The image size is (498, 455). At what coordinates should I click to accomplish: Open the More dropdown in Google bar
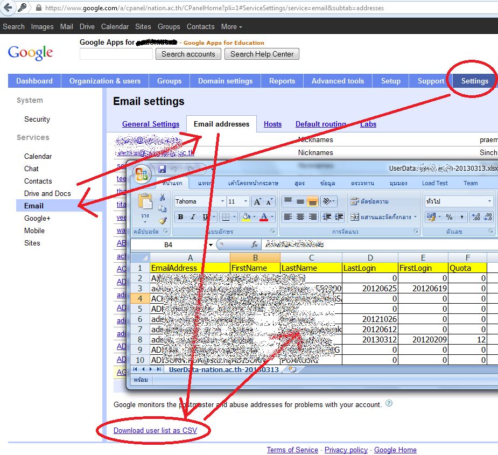click(232, 27)
